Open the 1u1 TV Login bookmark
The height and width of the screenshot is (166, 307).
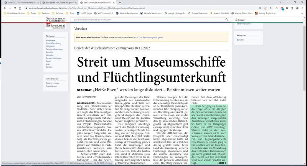[84, 13]
